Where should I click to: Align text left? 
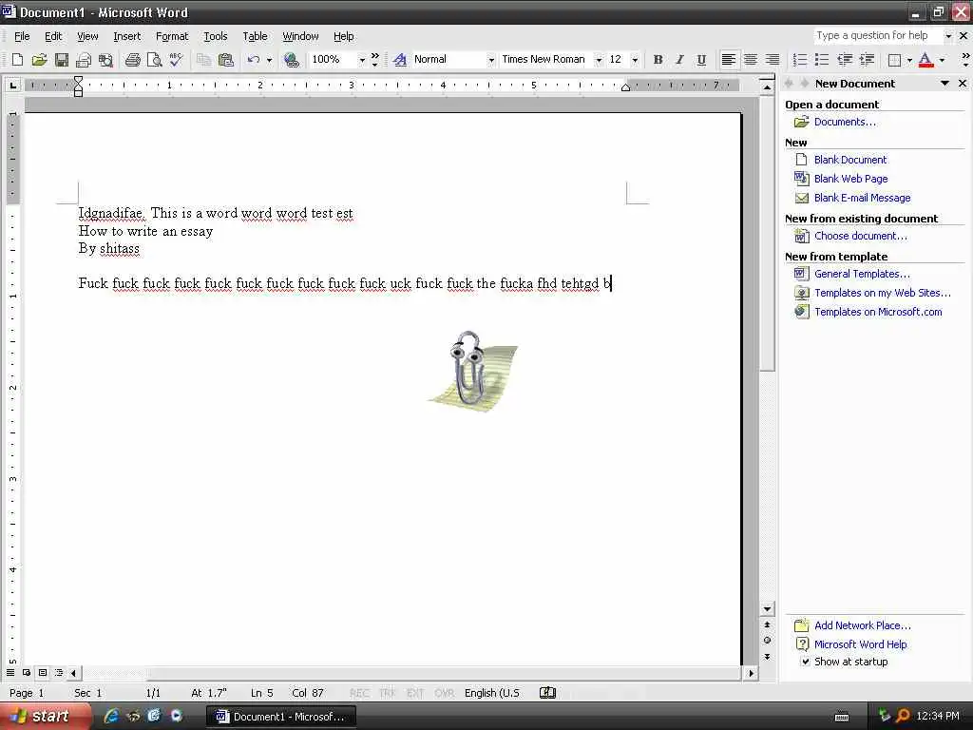[729, 60]
